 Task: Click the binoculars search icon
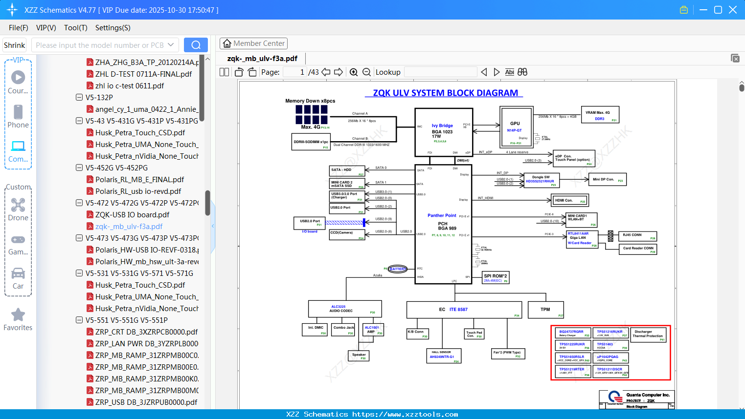522,72
